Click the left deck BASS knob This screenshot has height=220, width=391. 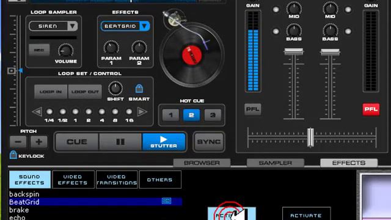click(294, 31)
